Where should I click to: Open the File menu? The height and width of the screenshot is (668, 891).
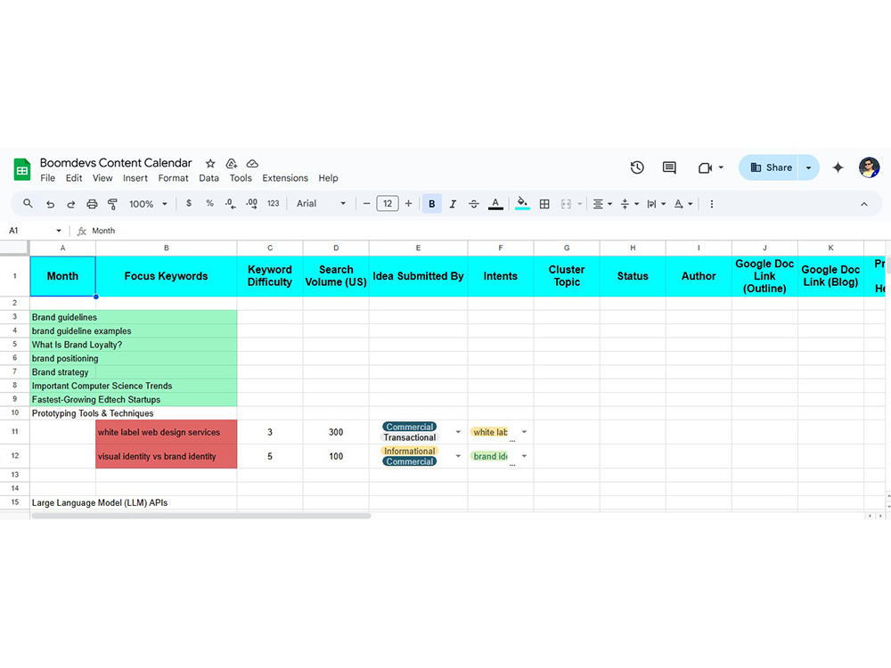tap(48, 178)
